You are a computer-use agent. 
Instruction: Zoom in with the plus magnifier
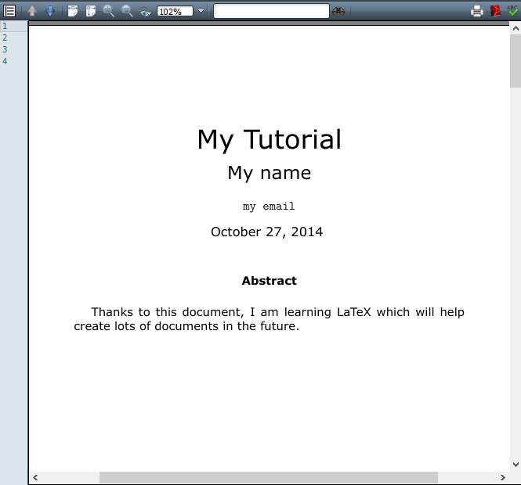(x=109, y=11)
